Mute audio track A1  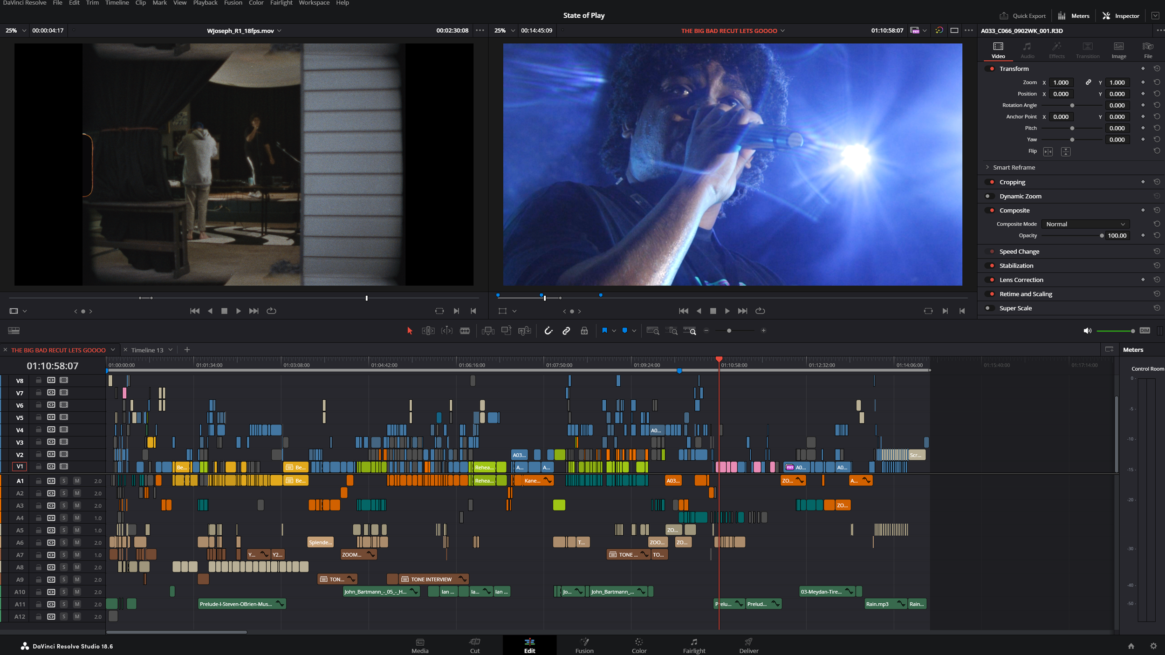pos(77,481)
